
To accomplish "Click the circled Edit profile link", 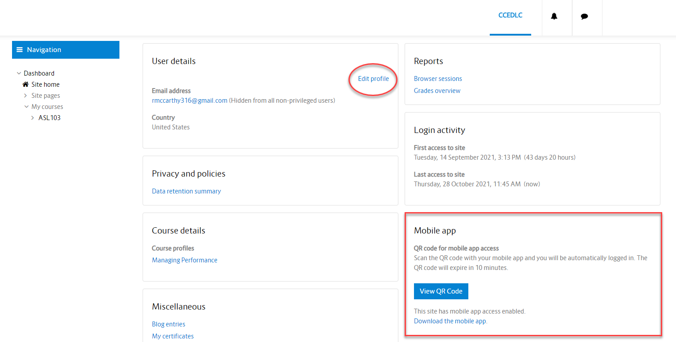I will pos(373,78).
